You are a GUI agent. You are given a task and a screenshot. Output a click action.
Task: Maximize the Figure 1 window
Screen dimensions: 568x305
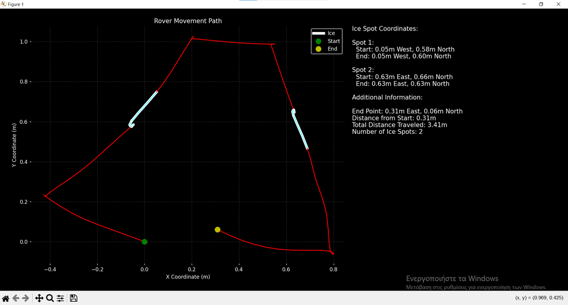coord(541,4)
